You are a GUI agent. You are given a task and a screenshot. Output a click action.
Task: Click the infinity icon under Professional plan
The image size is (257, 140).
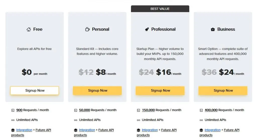[138, 120]
